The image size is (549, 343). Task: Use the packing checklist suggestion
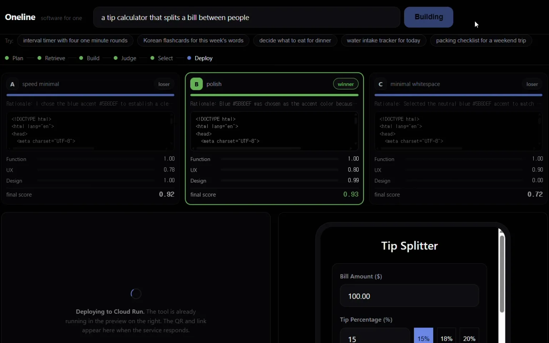(481, 40)
